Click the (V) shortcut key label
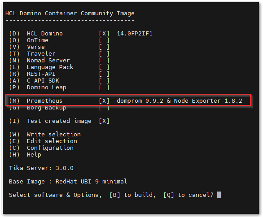 click(14, 47)
